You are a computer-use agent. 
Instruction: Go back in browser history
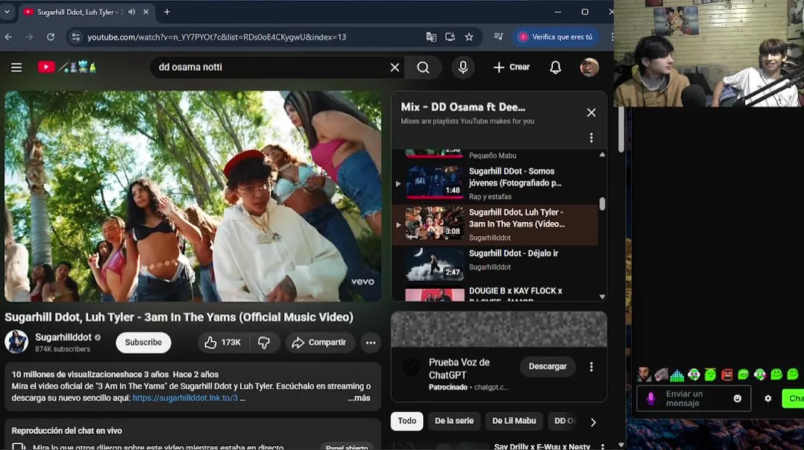click(x=8, y=37)
